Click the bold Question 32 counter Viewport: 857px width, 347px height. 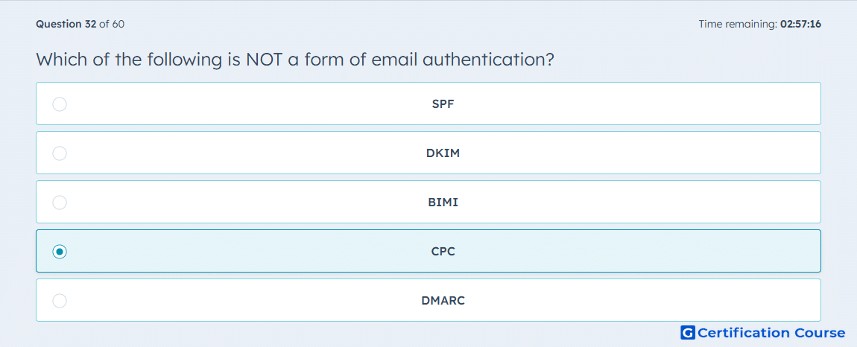(66, 25)
